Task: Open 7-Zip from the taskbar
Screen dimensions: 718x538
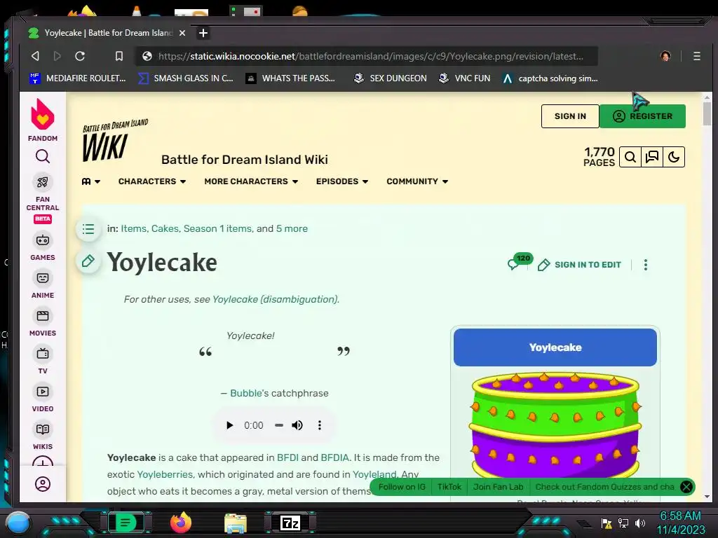Action: tap(290, 523)
